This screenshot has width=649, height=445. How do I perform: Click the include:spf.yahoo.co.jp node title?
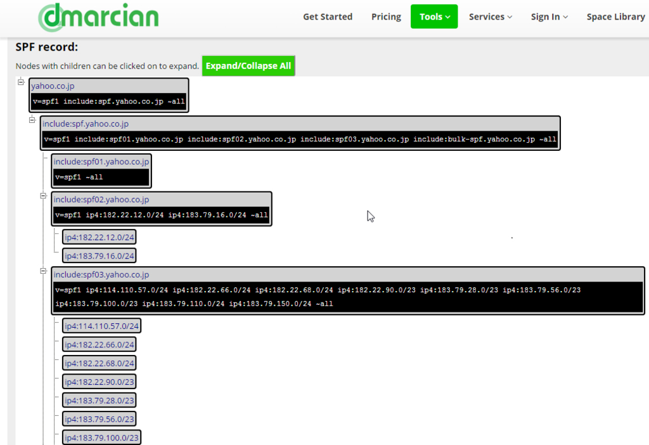pos(86,124)
